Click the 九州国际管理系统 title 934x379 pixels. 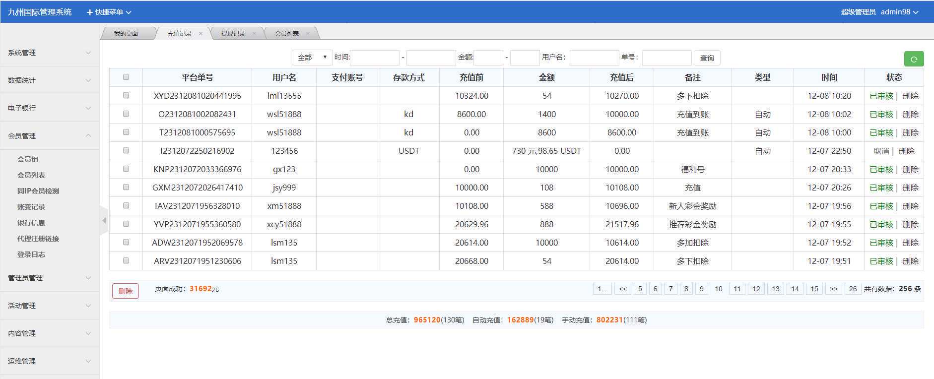click(x=40, y=12)
